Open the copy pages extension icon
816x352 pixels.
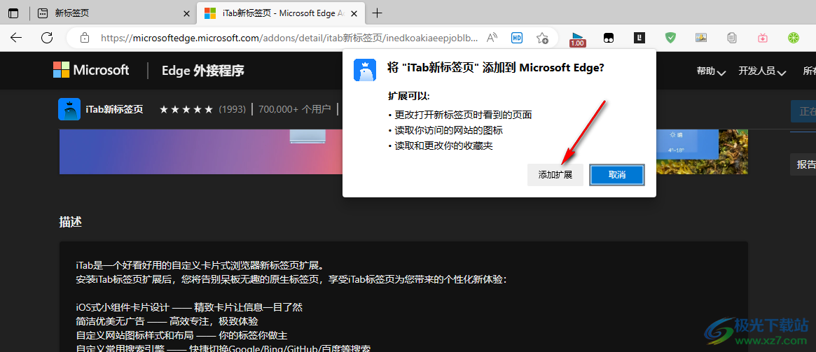tap(732, 37)
